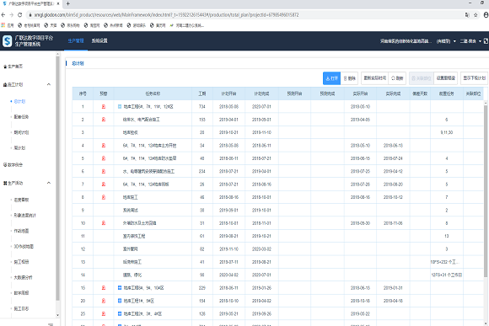Click the 设置里程碑 button
Image resolution: width=489 pixels, height=326 pixels.
(x=446, y=78)
